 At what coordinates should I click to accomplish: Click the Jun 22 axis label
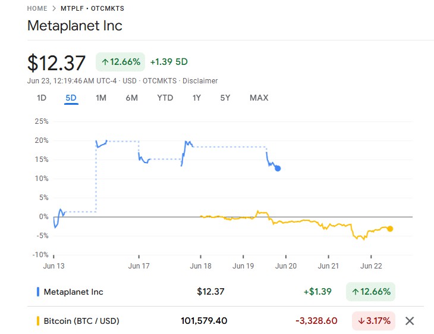[371, 266]
